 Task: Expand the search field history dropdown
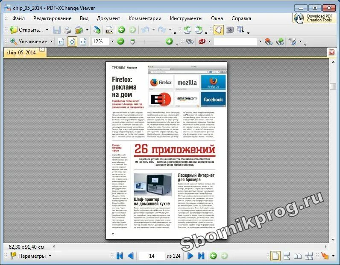coord(260,41)
